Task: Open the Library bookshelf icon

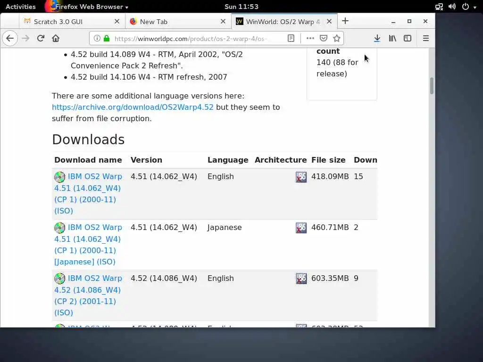Action: pyautogui.click(x=392, y=39)
